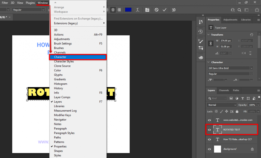This screenshot has width=261, height=158.
Task: Open the Normal blend mode dropdown
Action: point(221,105)
